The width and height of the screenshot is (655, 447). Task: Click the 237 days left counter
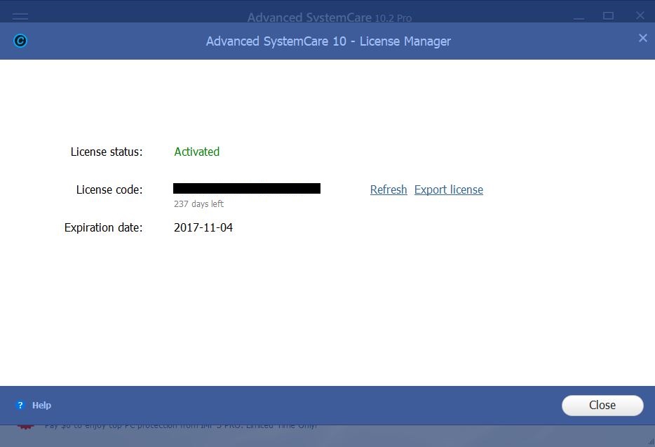198,204
